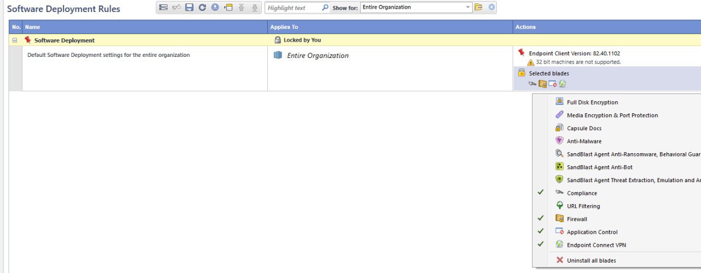The image size is (701, 273).
Task: Click the blue download arrow toolbar icon
Action: click(x=215, y=8)
